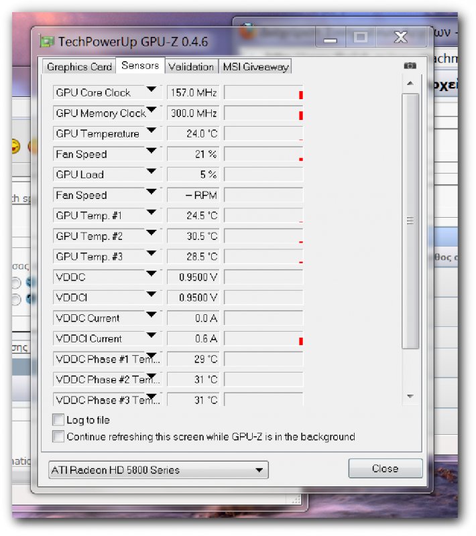476x536 pixels.
Task: Expand the VDDCI Current sensor dropdown
Action: (x=151, y=336)
